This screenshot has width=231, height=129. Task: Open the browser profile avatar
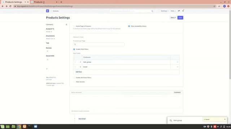[225, 6]
